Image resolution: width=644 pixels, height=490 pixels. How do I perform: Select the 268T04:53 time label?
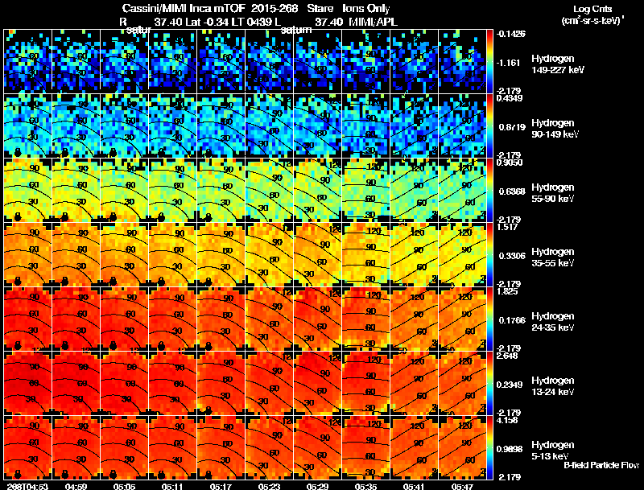[27, 486]
